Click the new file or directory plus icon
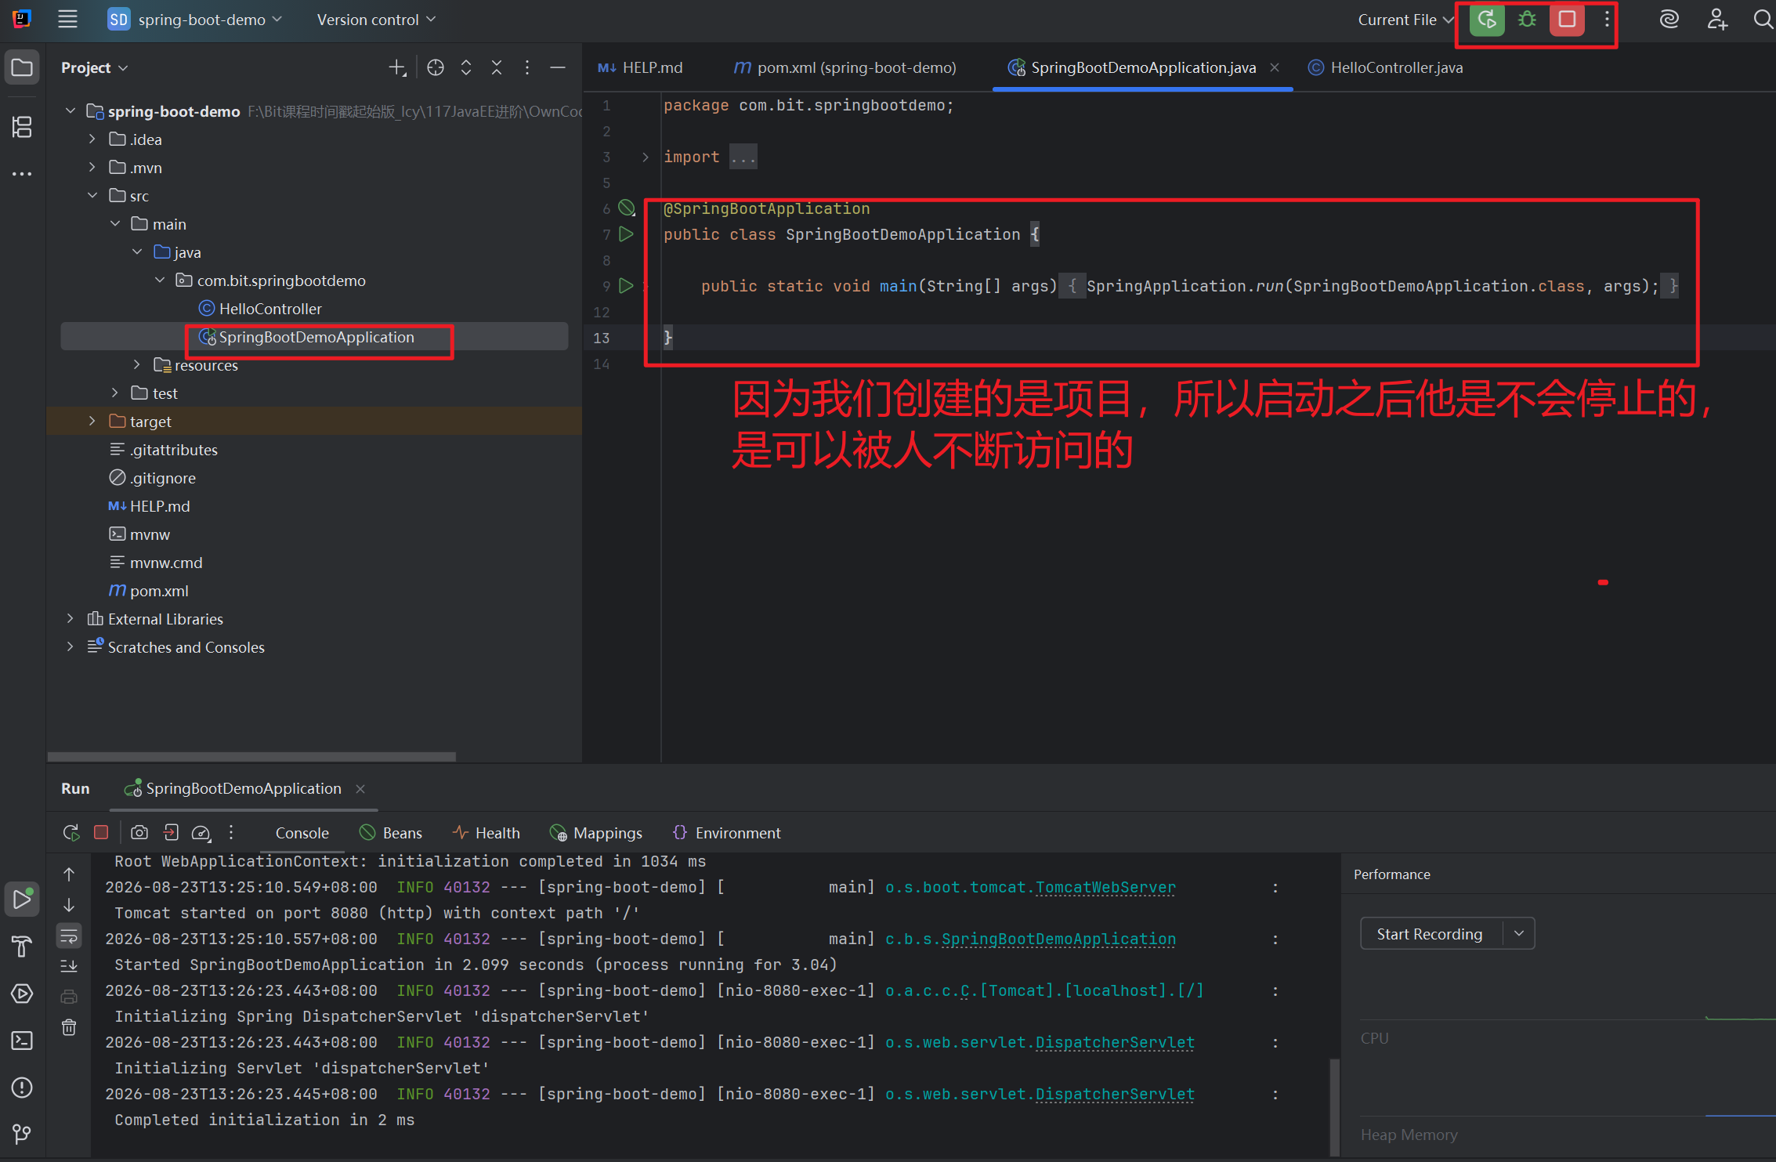The width and height of the screenshot is (1776, 1162). pyautogui.click(x=397, y=68)
